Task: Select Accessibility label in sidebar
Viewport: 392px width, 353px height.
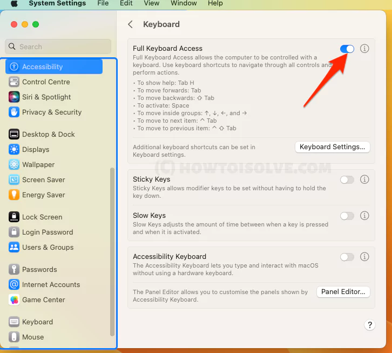Action: click(x=42, y=67)
